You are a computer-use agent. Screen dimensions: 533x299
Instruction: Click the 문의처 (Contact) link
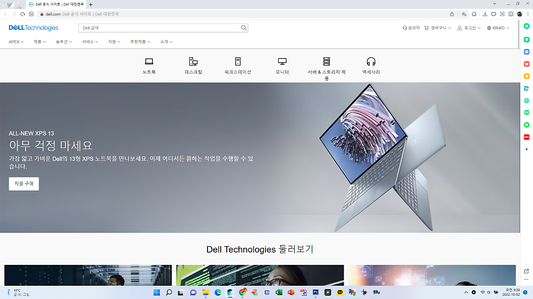(x=411, y=28)
